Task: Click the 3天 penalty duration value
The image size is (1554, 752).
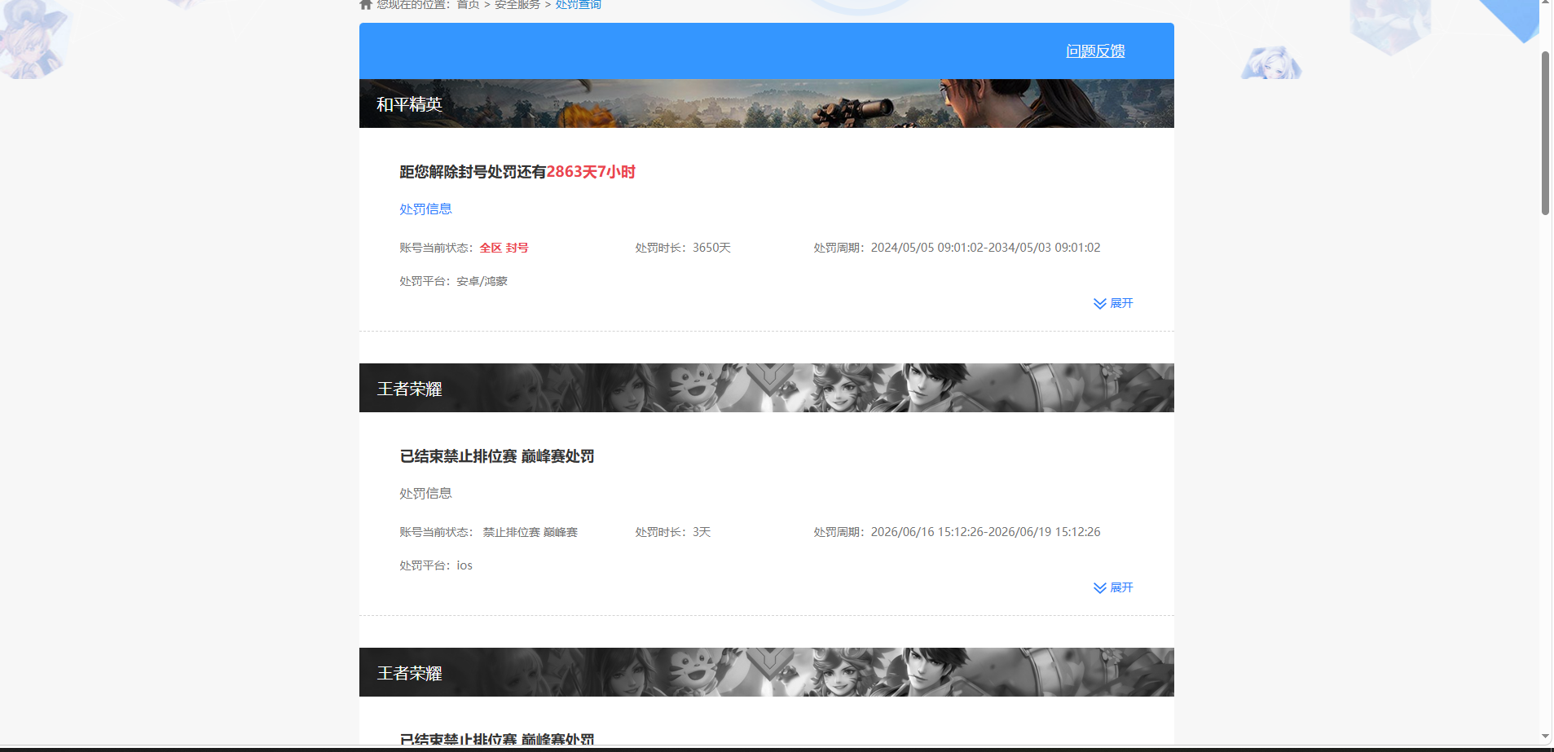Action: [702, 532]
